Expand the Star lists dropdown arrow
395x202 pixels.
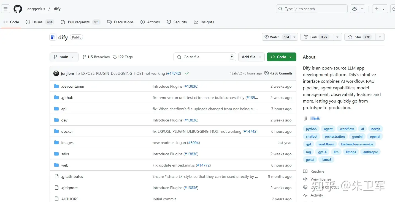click(380, 37)
